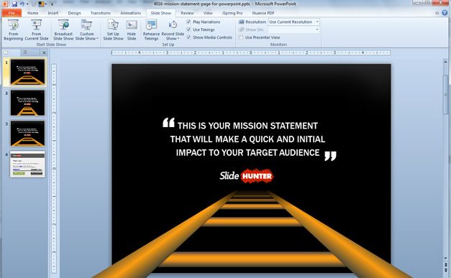451x278 pixels.
Task: Switch to the Transitions tab
Action: [x=101, y=13]
